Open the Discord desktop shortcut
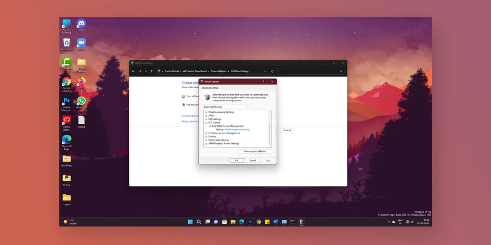Viewport: 491px width, 245px height. coord(81,24)
